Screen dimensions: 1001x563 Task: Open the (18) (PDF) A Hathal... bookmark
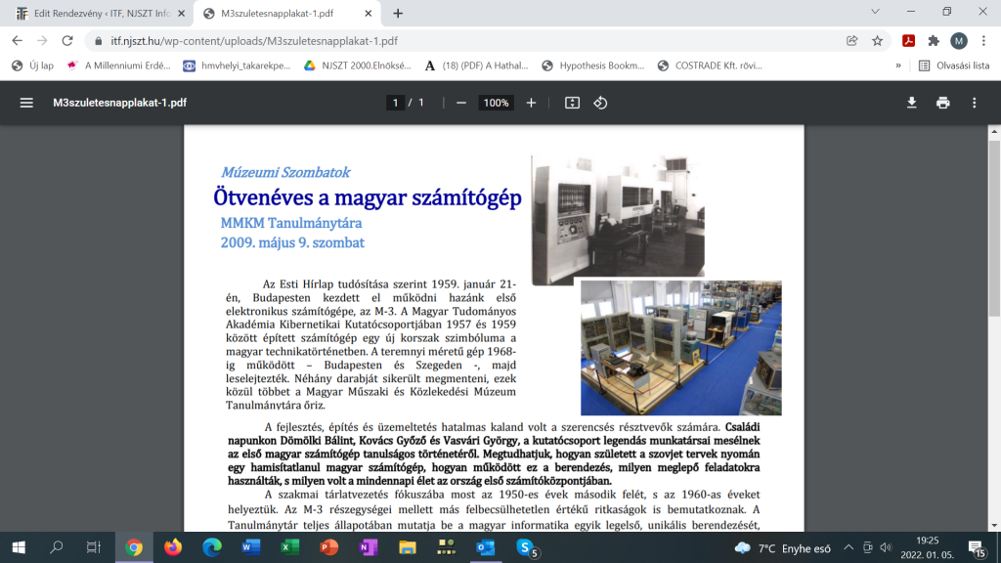click(477, 65)
